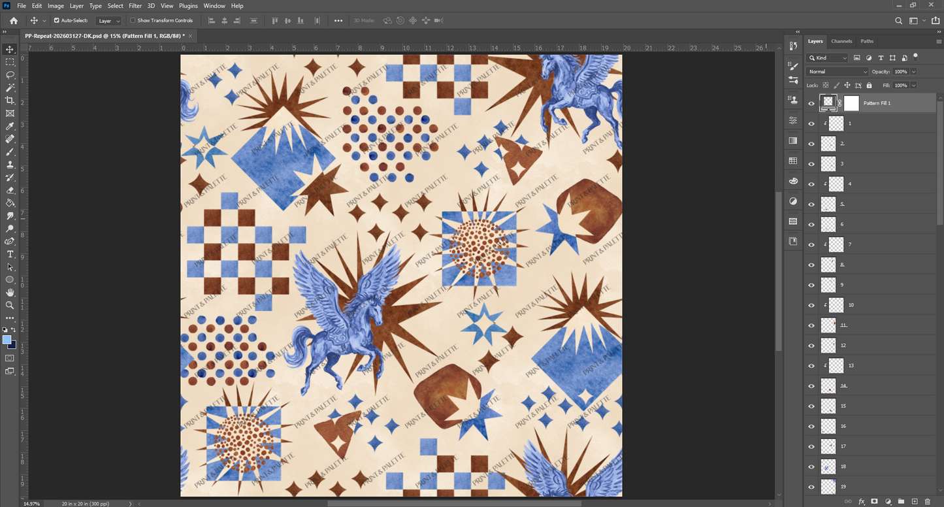Screen dimensions: 944x507
Task: Open the Fill slider arrow
Action: coord(913,85)
